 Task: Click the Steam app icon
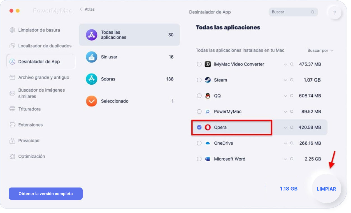[208, 80]
